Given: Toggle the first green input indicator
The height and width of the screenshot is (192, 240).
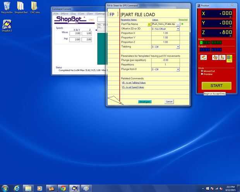Looking at the screenshot, I should click(201, 43).
